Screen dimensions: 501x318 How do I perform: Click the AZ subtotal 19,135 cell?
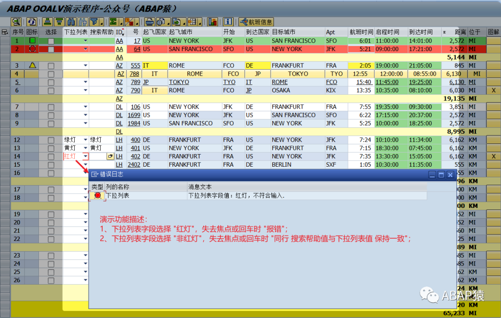454,98
